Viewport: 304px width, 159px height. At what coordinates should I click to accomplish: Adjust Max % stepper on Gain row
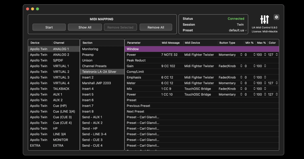(265, 66)
